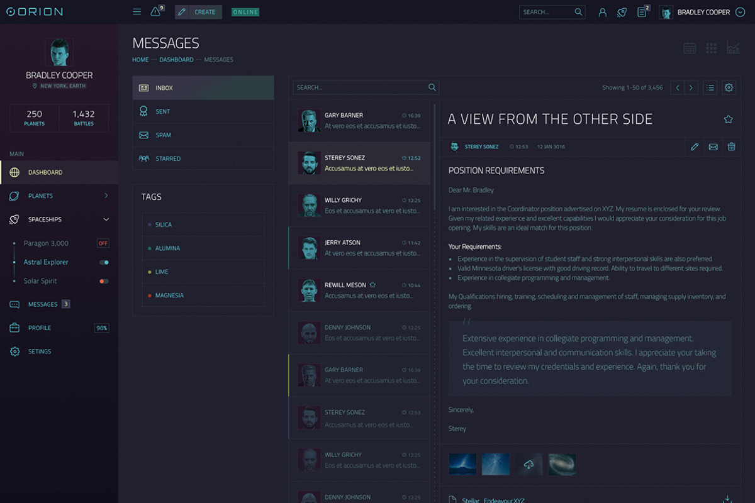Click the Profile 98% progress indicator
Screen dimensions: 755x503
click(102, 328)
